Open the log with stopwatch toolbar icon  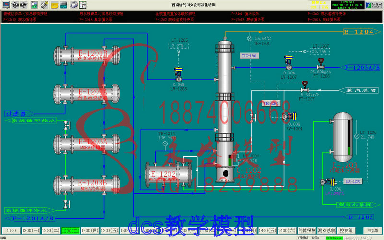(x=83, y=5)
